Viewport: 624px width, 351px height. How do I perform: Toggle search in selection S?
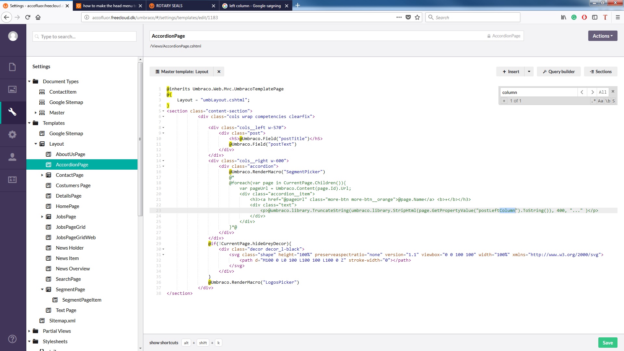click(x=614, y=101)
